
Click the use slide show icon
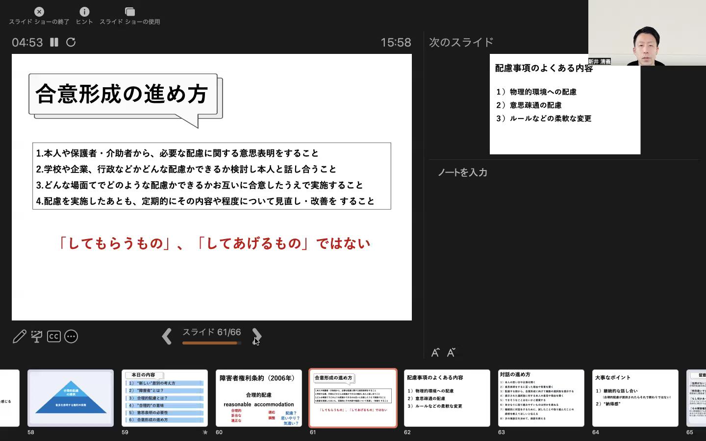[x=129, y=12]
